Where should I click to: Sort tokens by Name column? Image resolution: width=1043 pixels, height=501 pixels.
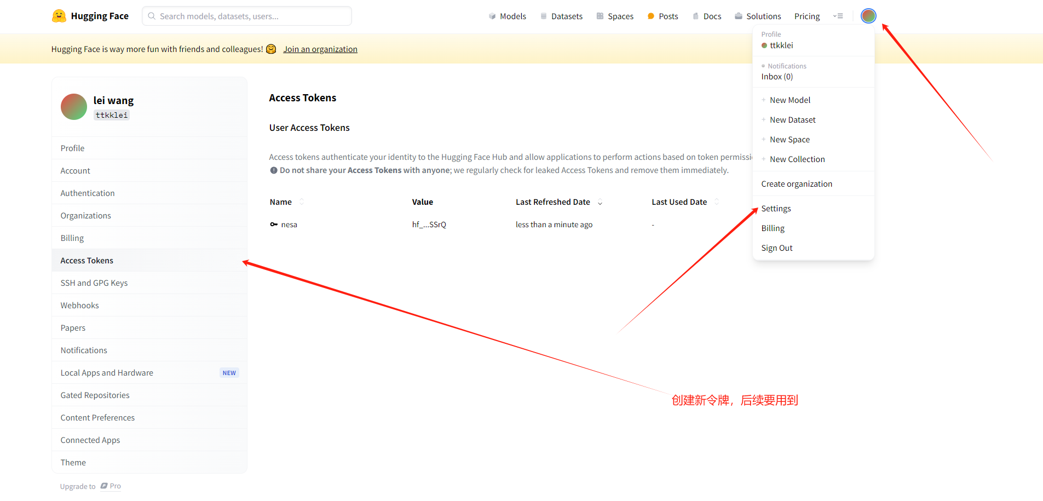[x=302, y=202]
